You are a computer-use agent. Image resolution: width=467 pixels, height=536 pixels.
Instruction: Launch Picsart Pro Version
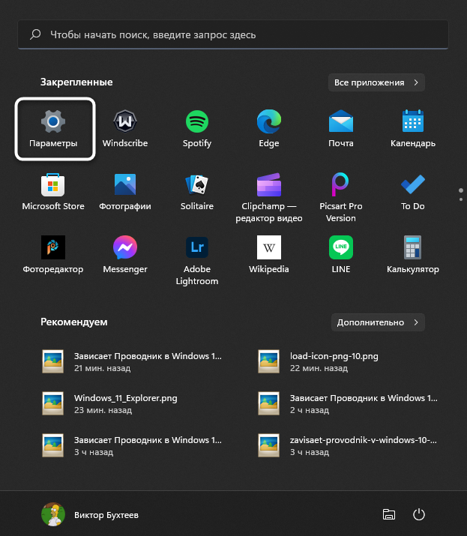tap(341, 198)
